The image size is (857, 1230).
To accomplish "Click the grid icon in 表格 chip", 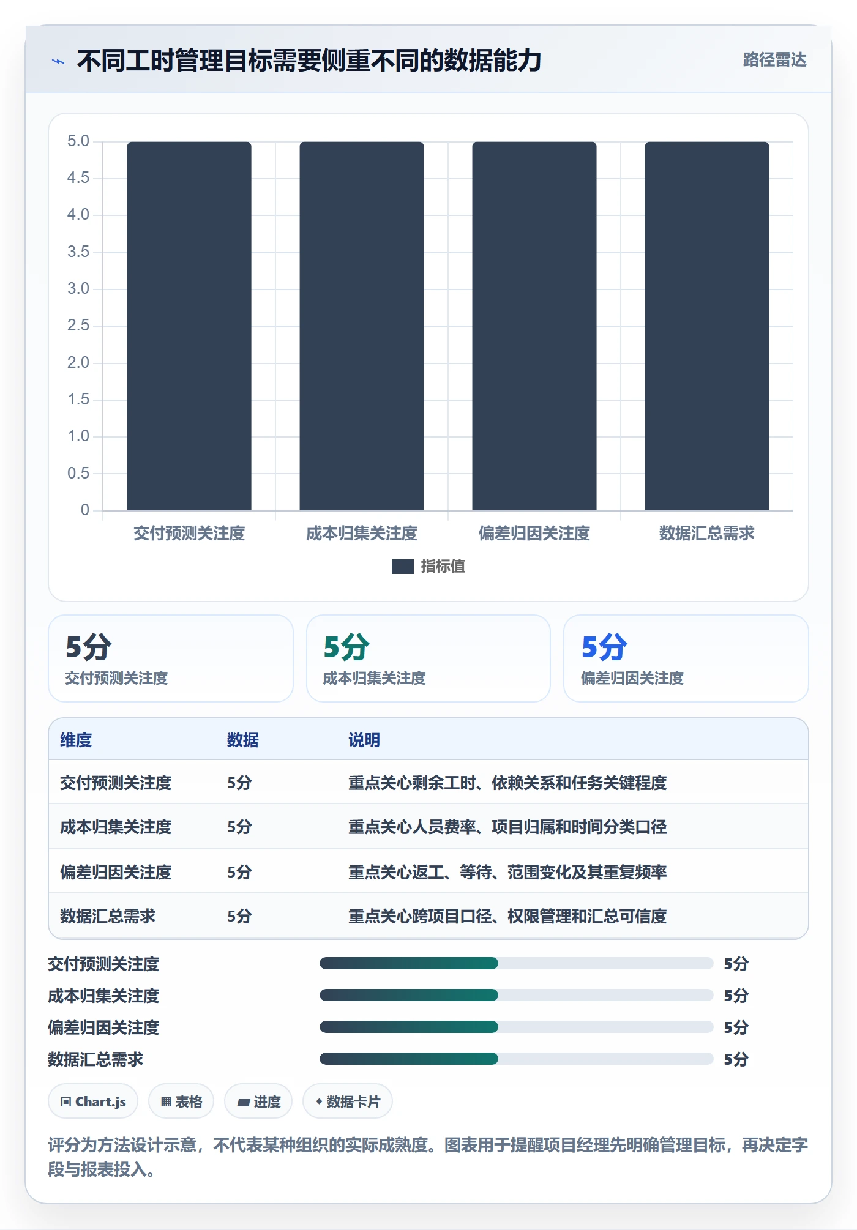I will (x=166, y=1102).
